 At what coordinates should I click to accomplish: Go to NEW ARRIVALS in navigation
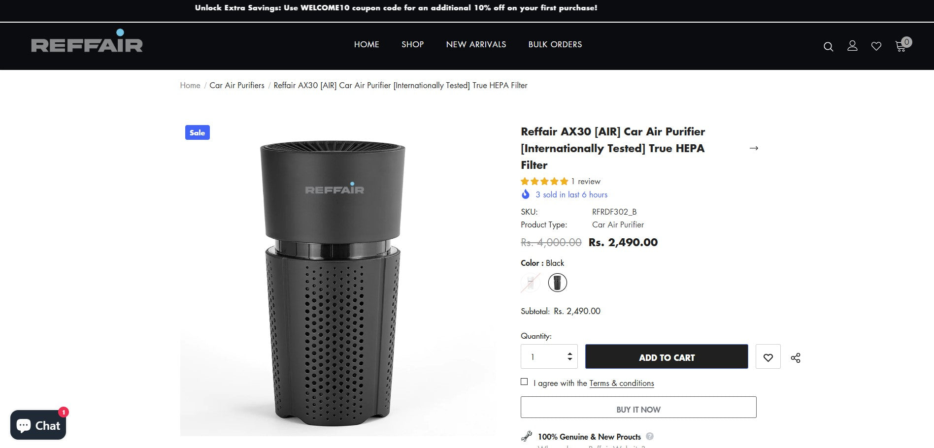tap(476, 44)
